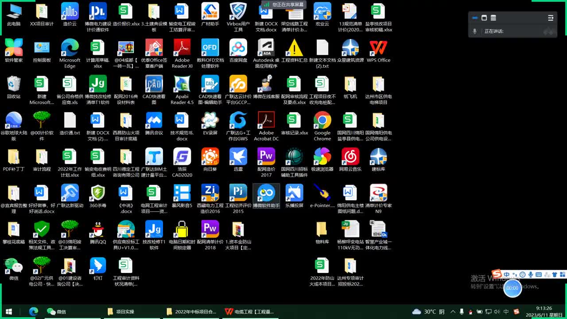The image size is (567, 319).
Task: Click the Sogou toolbar emoji smiley icon
Action: [523, 275]
